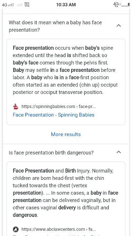
Task: Open the spinningbabies.com URL breadcrumb
Action: (59, 107)
